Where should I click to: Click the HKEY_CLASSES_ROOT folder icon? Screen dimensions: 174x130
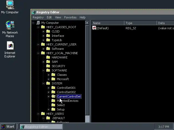tap(43, 27)
